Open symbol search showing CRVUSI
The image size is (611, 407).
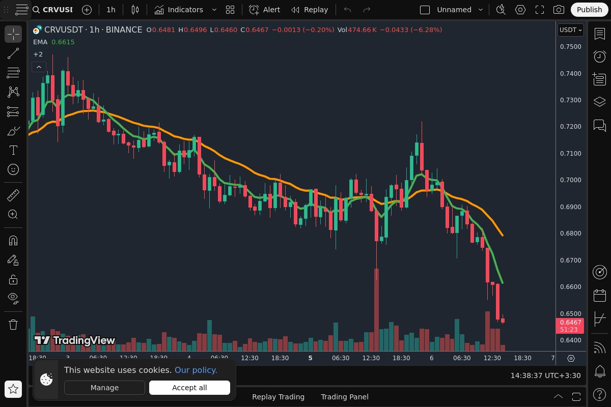pyautogui.click(x=52, y=10)
